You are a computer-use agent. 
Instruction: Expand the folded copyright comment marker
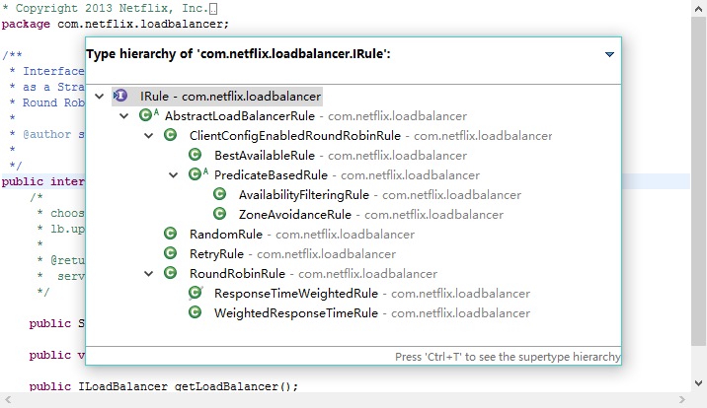click(213, 9)
